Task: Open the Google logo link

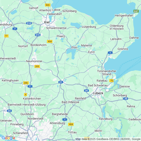Action: (x=8, y=138)
